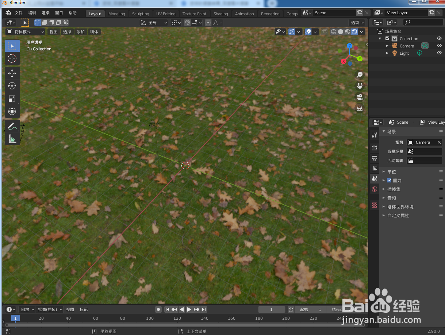Viewport: 445px width, 335px height.
Task: Pick the Annotate tool
Action: (12, 126)
